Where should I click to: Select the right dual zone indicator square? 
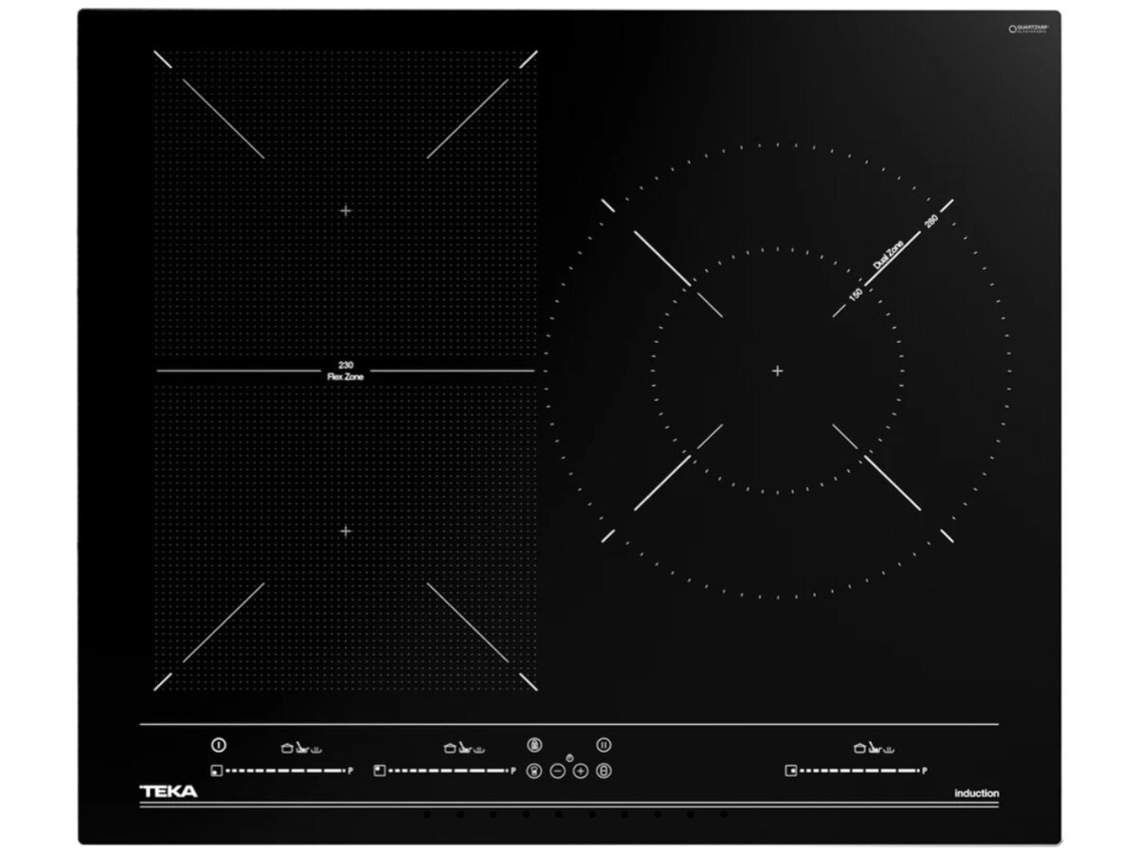[x=791, y=771]
